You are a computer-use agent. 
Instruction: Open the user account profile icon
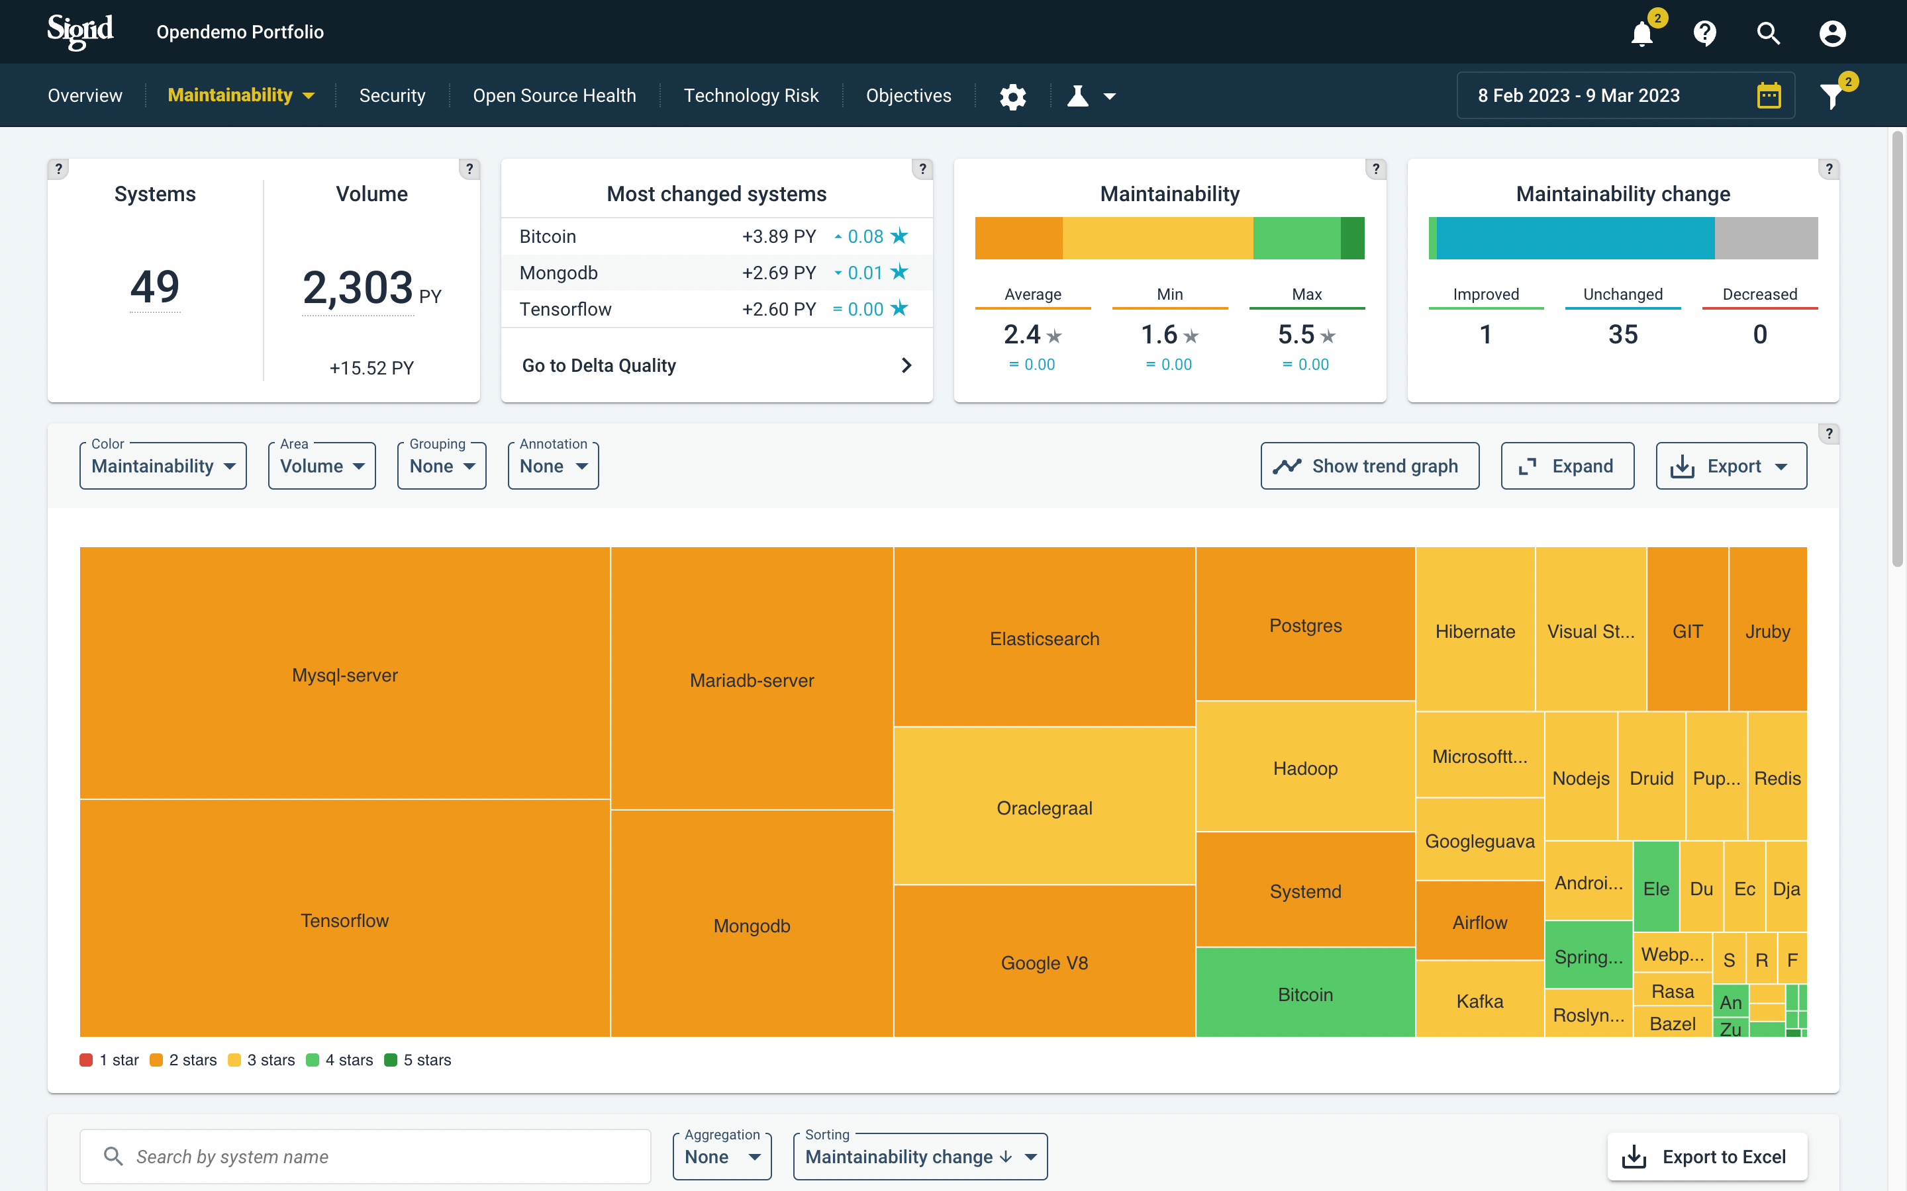(1832, 33)
